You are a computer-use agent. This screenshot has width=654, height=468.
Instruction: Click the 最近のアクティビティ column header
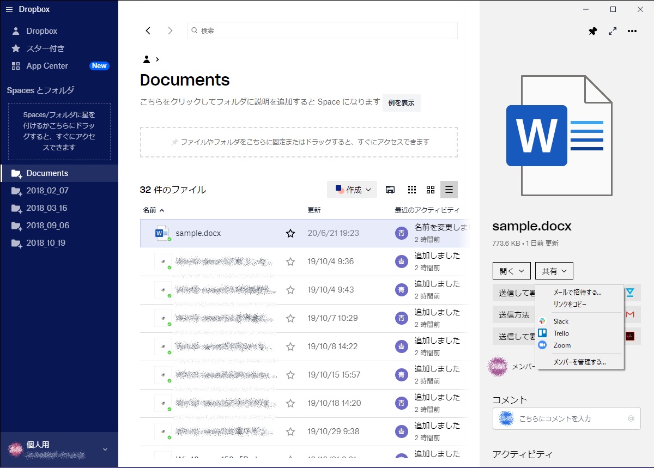pyautogui.click(x=427, y=210)
